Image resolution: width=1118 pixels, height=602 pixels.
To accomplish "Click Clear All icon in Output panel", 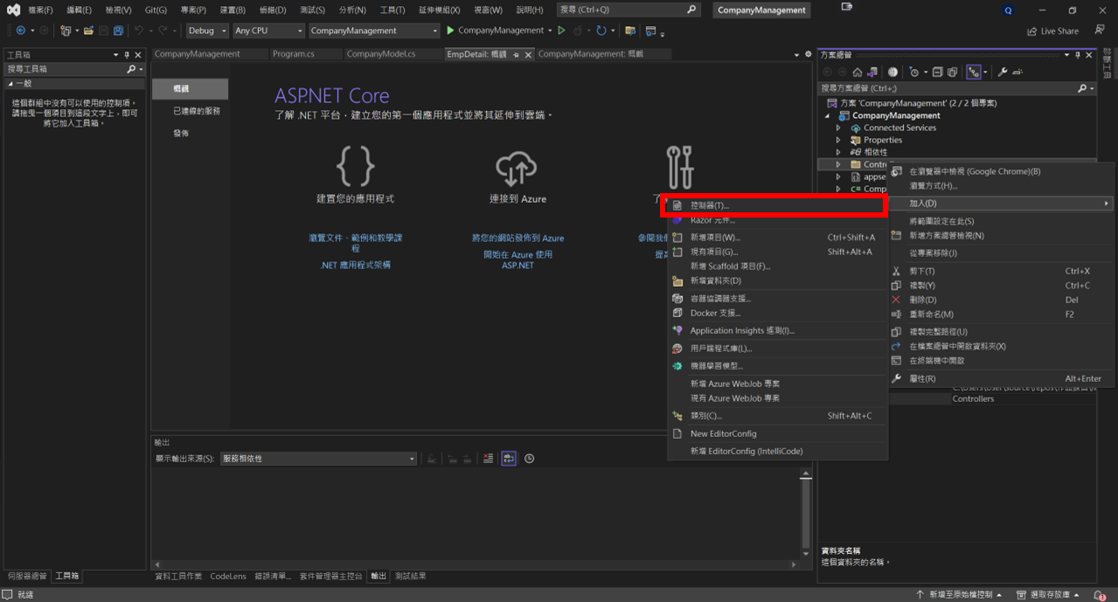I will tap(488, 459).
